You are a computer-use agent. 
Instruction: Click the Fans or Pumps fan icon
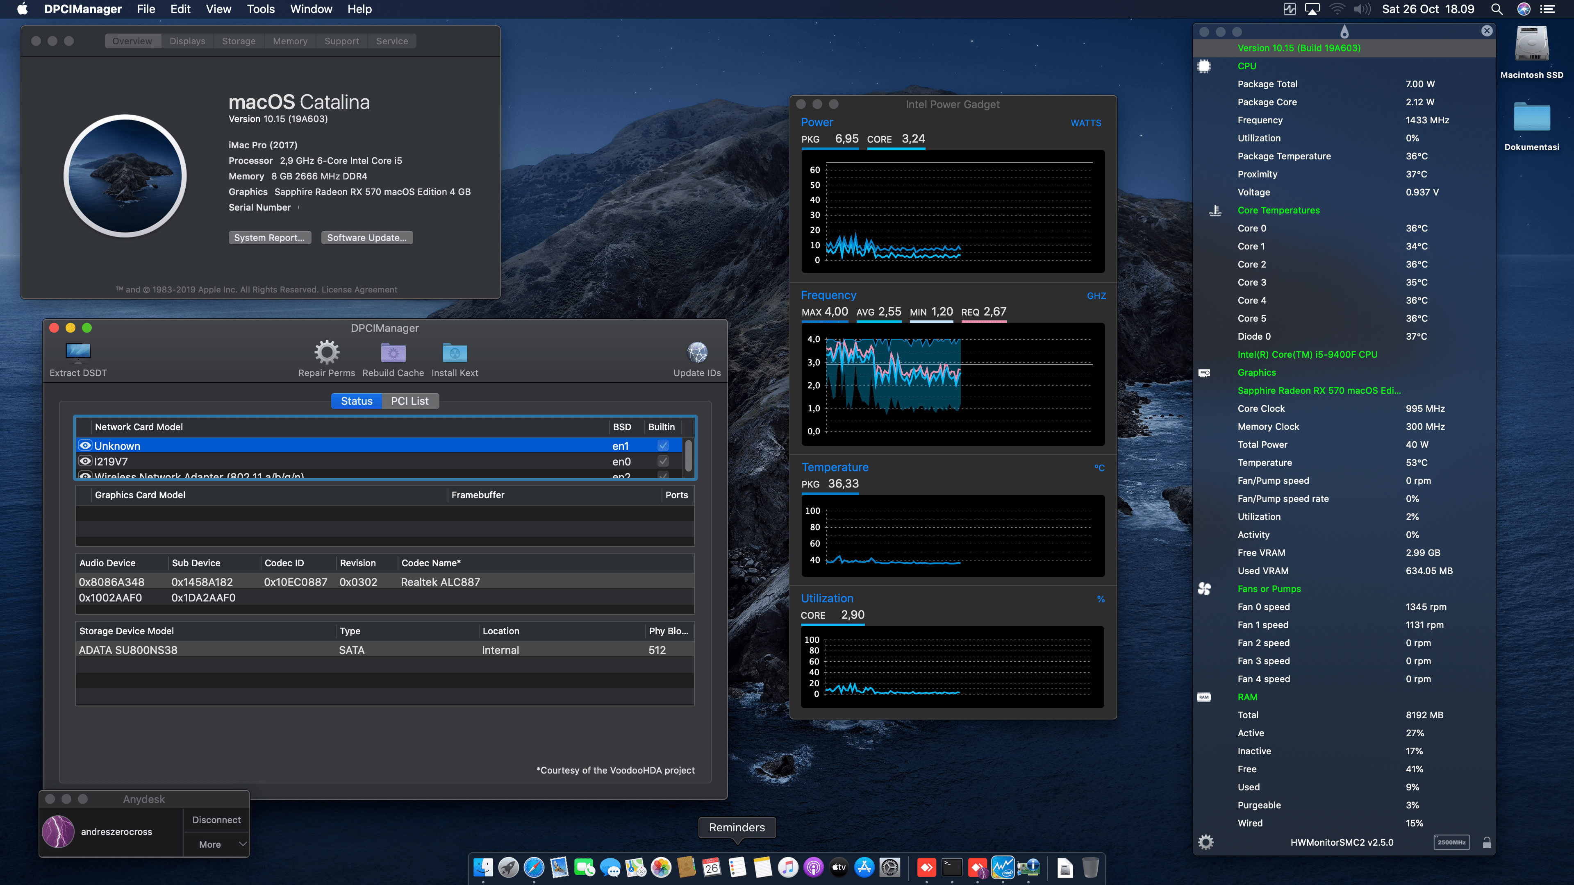point(1204,589)
